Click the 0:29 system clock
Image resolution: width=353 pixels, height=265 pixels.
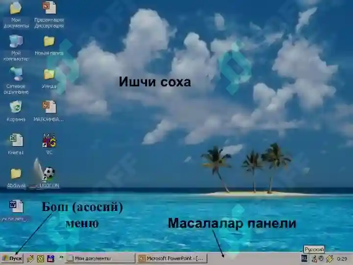(342, 259)
